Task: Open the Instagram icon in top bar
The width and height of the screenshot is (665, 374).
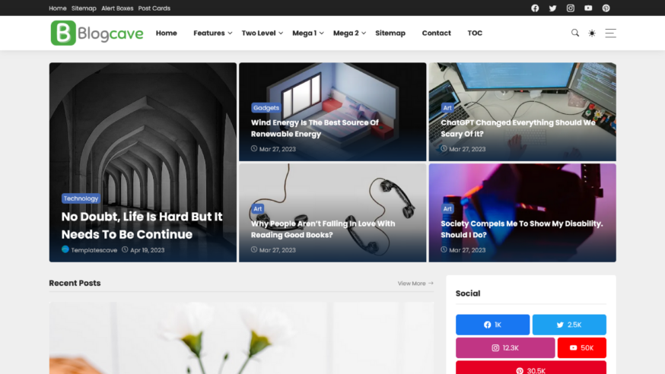Action: point(571,8)
